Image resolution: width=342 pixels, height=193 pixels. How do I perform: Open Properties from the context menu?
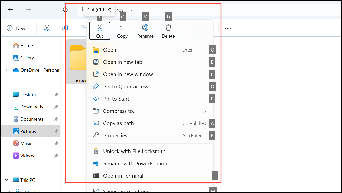pyautogui.click(x=150, y=136)
